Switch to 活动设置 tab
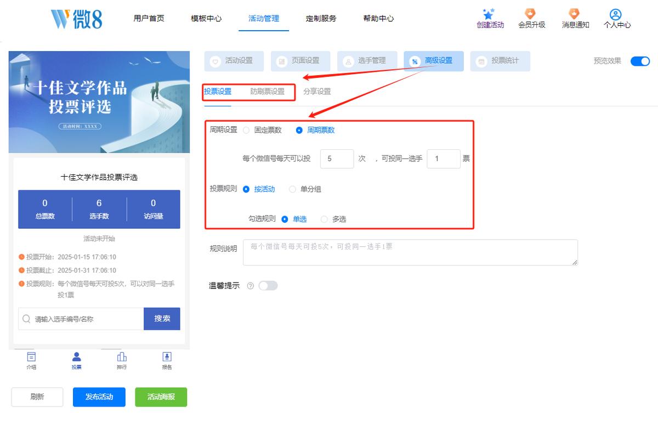This screenshot has width=658, height=423. (x=234, y=61)
